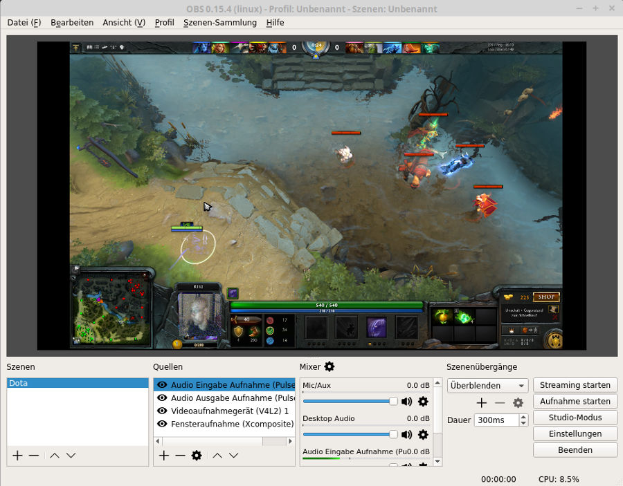Add a new scene with plus icon
The image size is (623, 486).
pyautogui.click(x=17, y=456)
